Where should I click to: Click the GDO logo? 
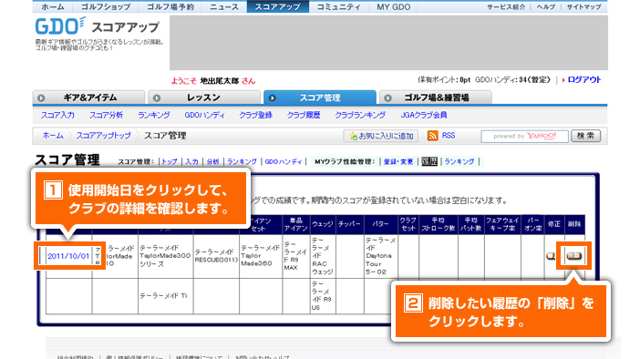(x=60, y=26)
